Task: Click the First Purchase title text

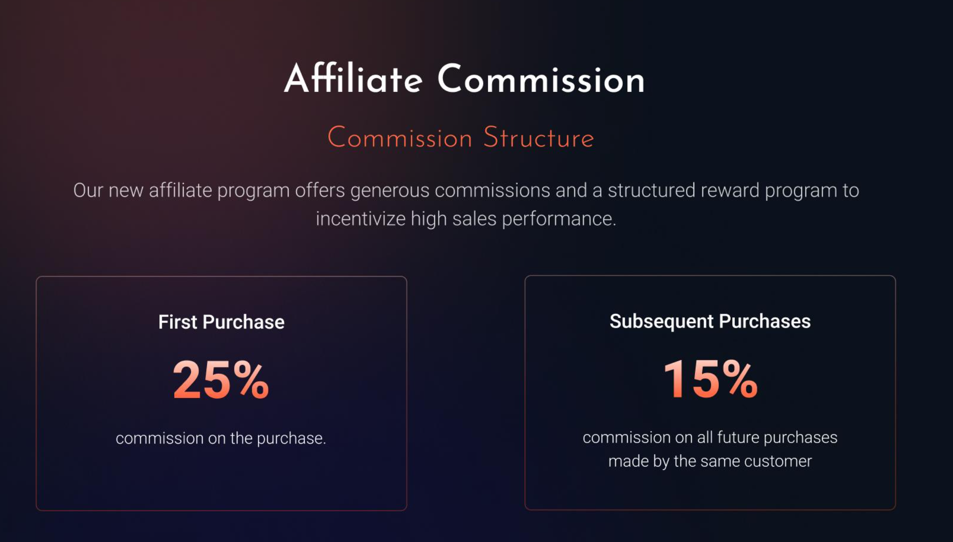Action: [x=222, y=322]
